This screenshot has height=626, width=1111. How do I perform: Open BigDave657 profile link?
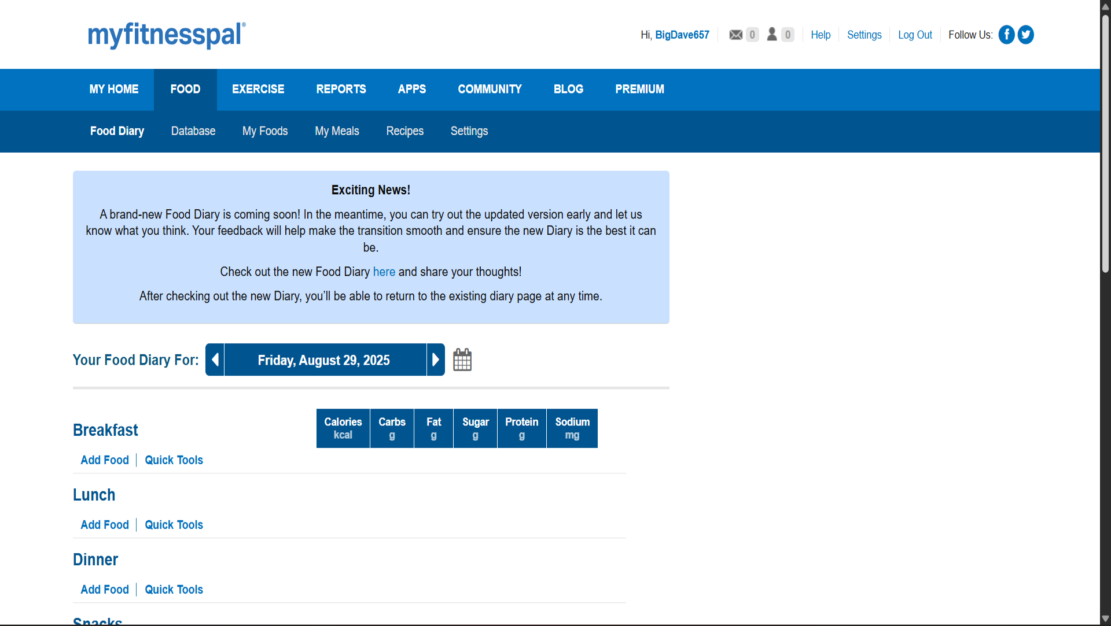tap(682, 35)
